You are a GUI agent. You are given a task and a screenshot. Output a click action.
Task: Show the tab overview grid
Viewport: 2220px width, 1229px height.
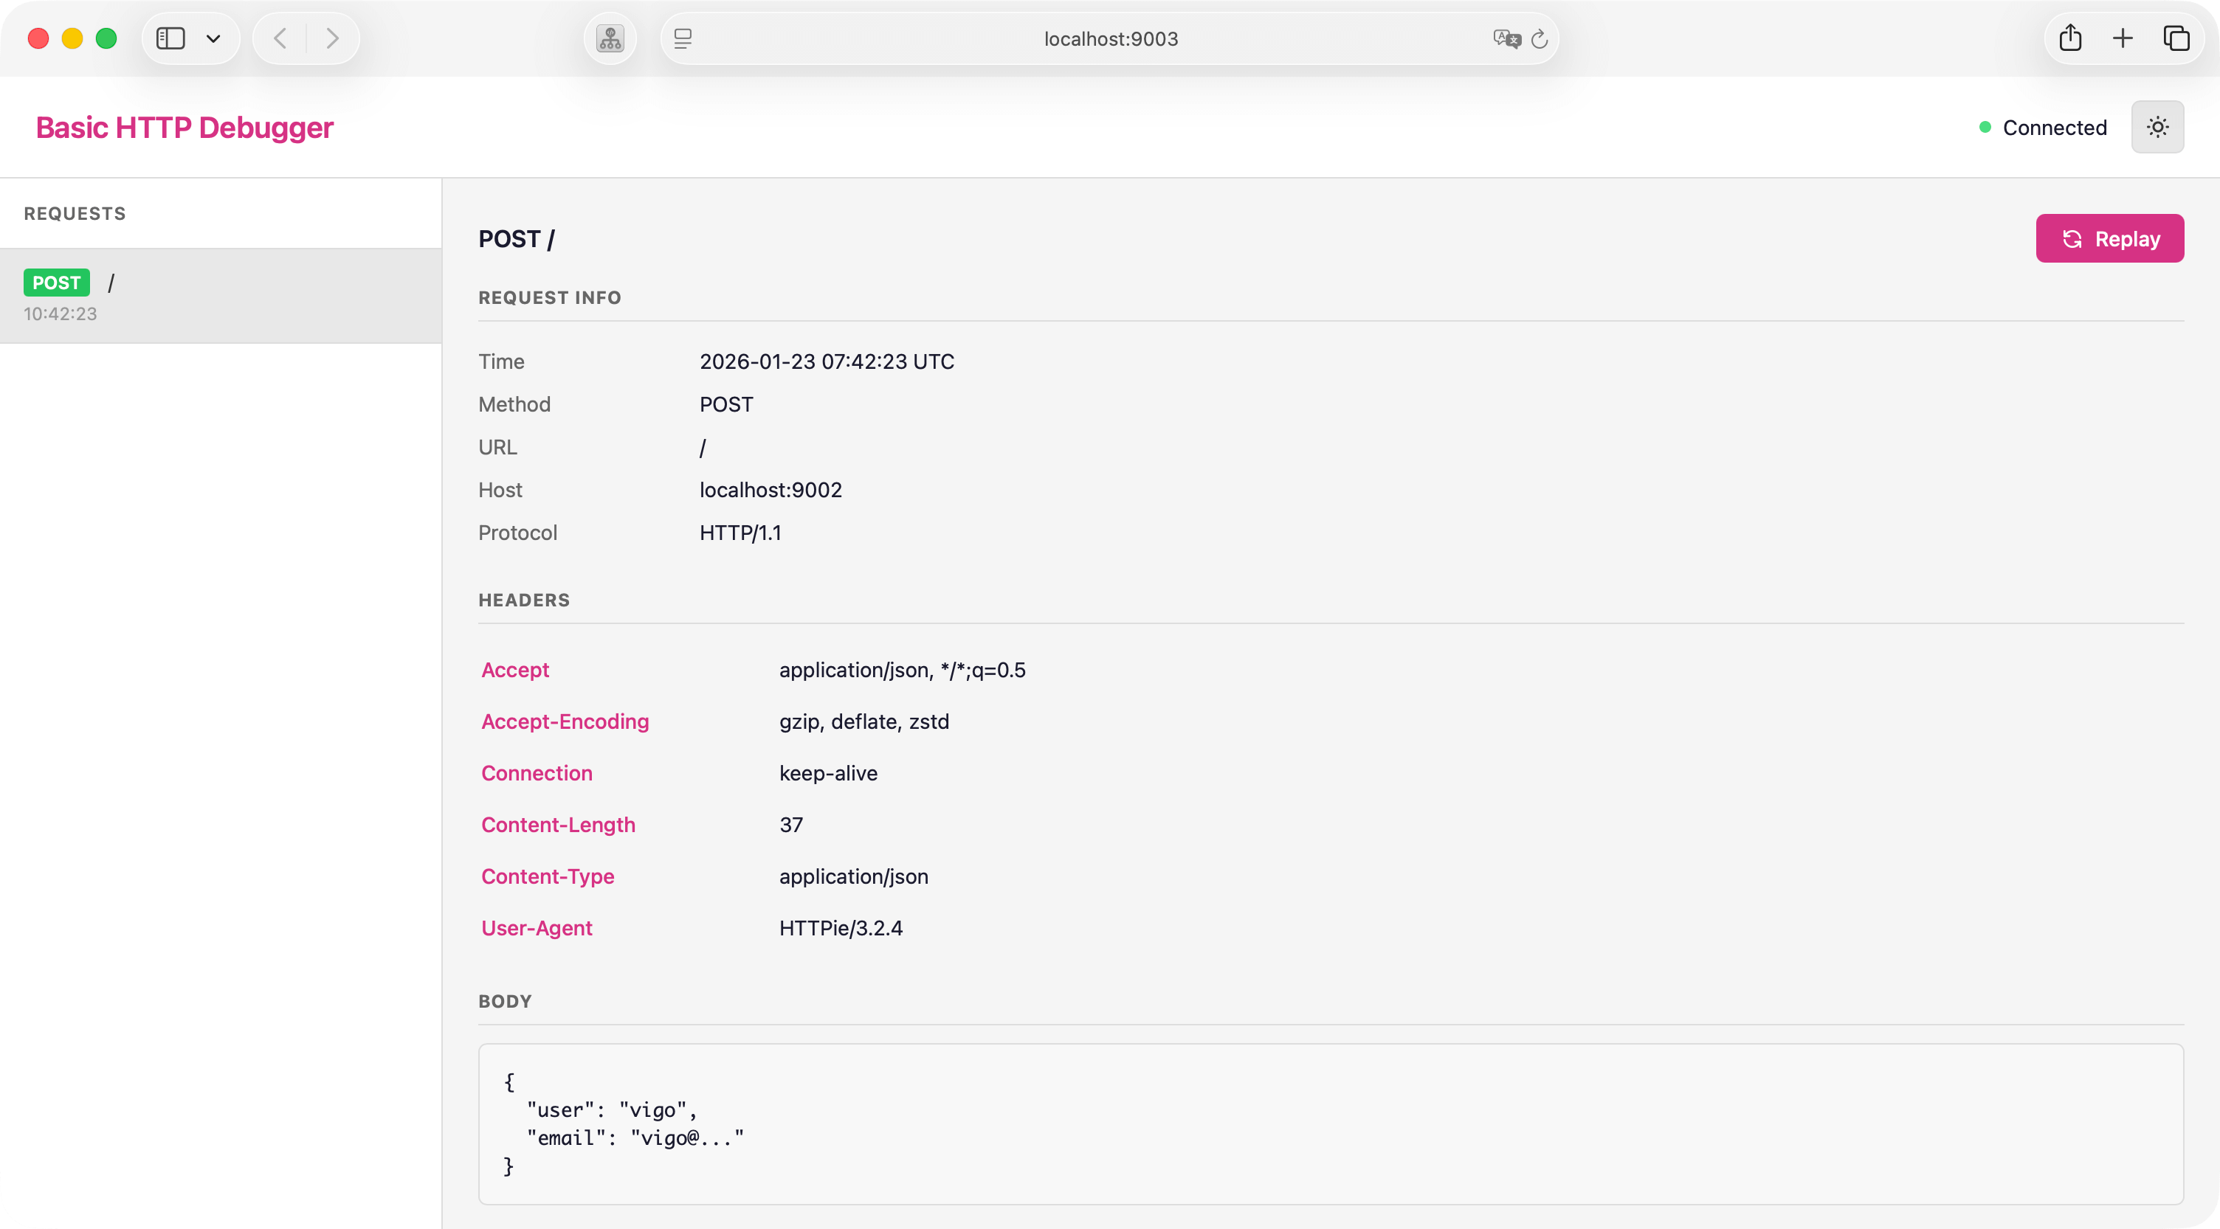point(2178,38)
